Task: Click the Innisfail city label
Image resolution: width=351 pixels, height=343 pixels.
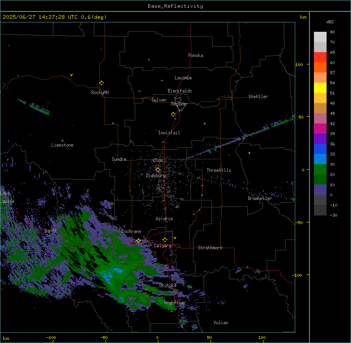Action: pos(169,133)
